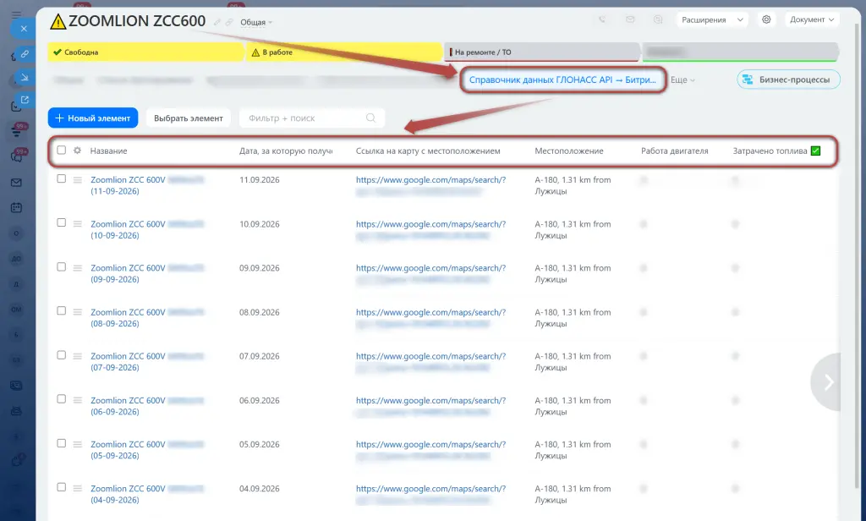Open row menu for 09-09-2026 entry

[77, 268]
